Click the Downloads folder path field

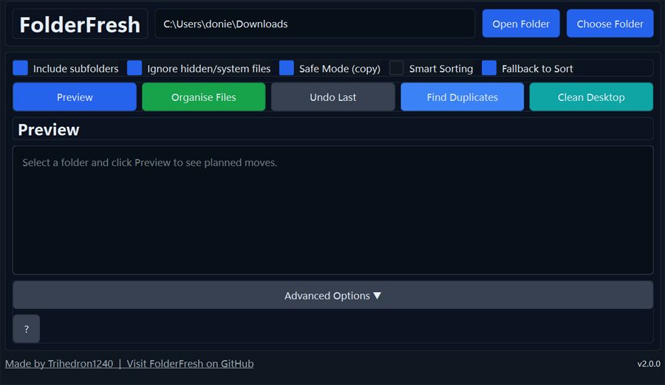click(x=315, y=24)
